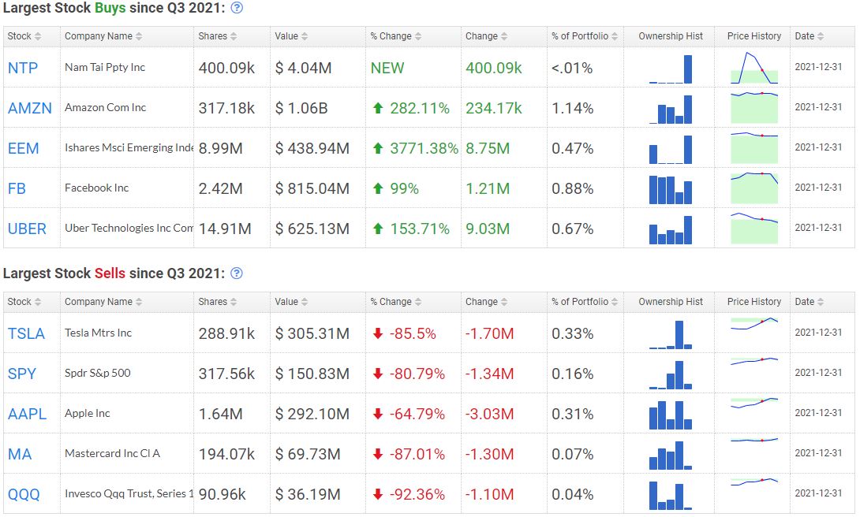Screen dimensions: 860x517
Task: Click the -85.5% change value
Action: 413,333
